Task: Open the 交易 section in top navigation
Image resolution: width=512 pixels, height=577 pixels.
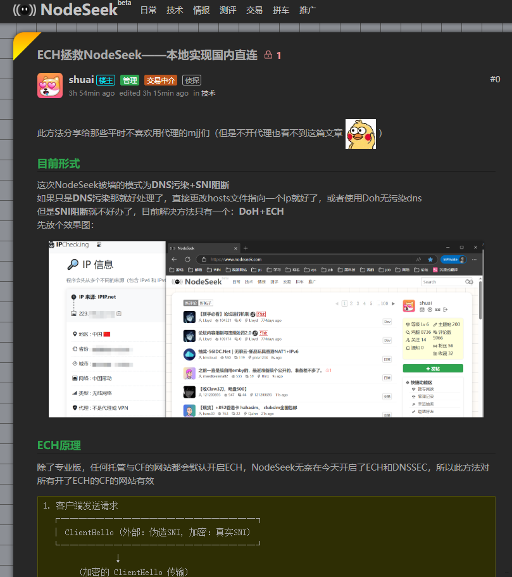Action: [x=254, y=10]
